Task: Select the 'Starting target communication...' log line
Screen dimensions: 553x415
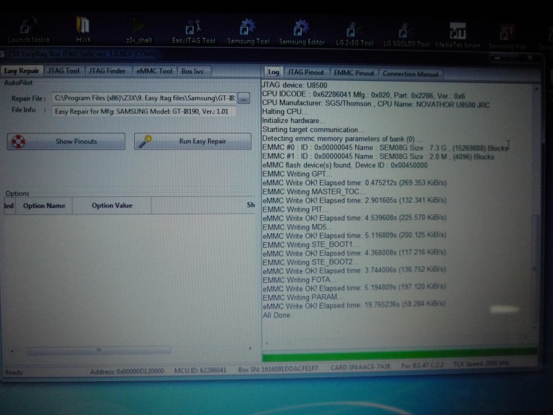Action: coord(313,129)
